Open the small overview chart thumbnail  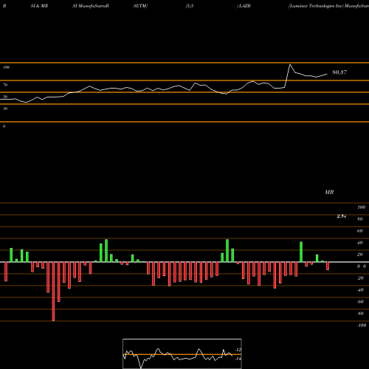coord(182,354)
